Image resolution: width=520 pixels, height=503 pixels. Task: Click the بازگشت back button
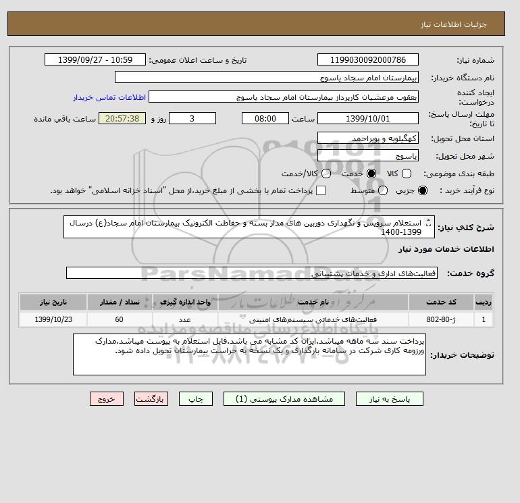tap(151, 399)
